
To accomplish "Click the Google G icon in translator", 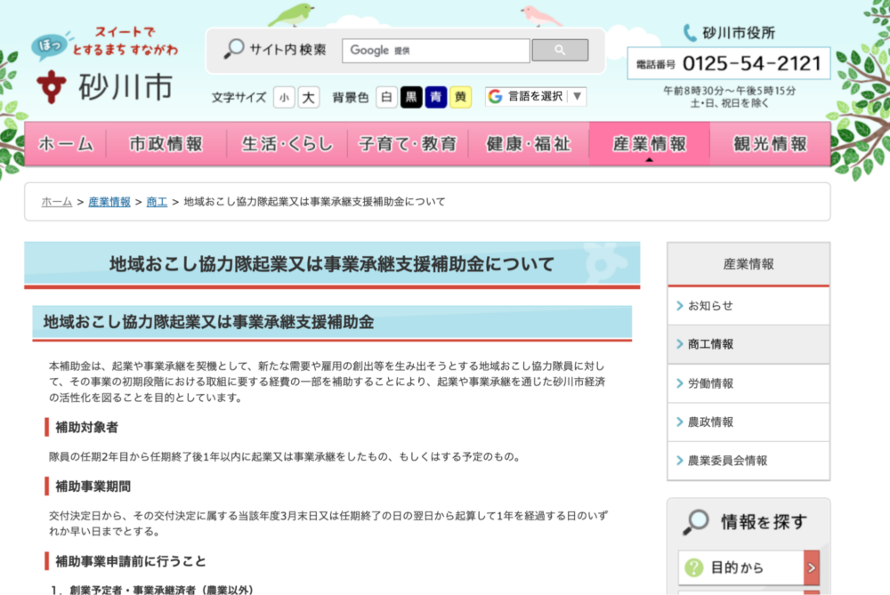I will [x=496, y=96].
